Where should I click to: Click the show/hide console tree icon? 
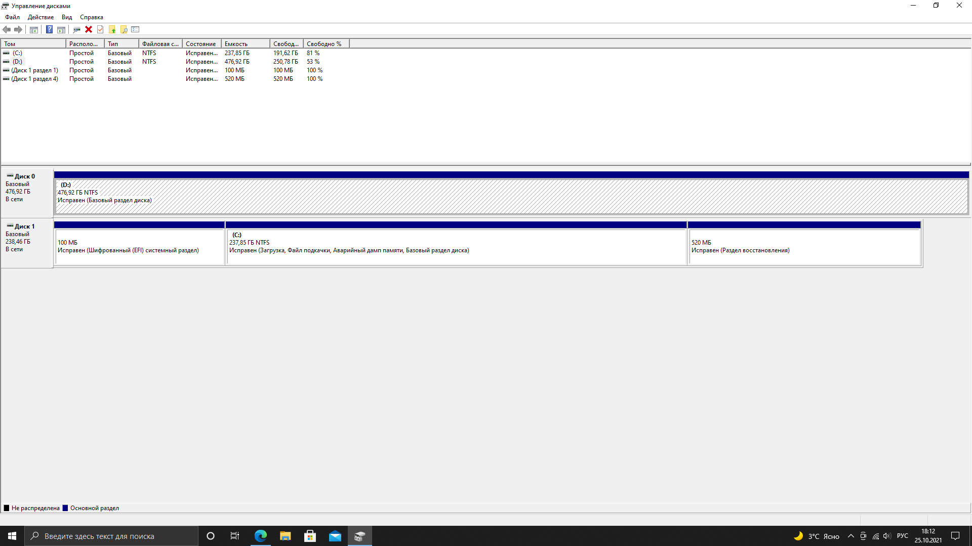pyautogui.click(x=33, y=29)
